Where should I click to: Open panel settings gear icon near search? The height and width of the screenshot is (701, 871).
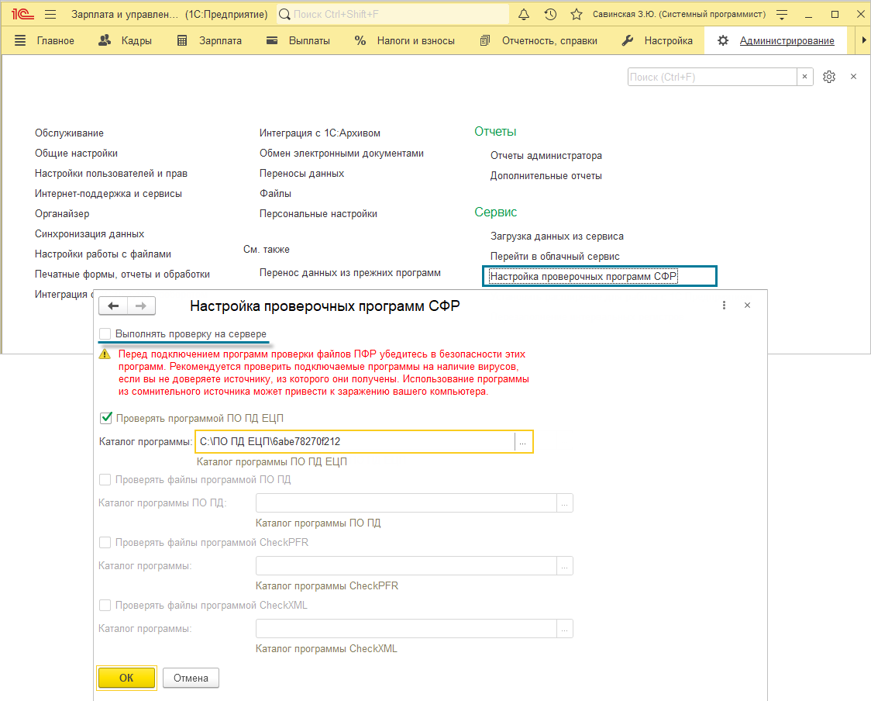[829, 77]
